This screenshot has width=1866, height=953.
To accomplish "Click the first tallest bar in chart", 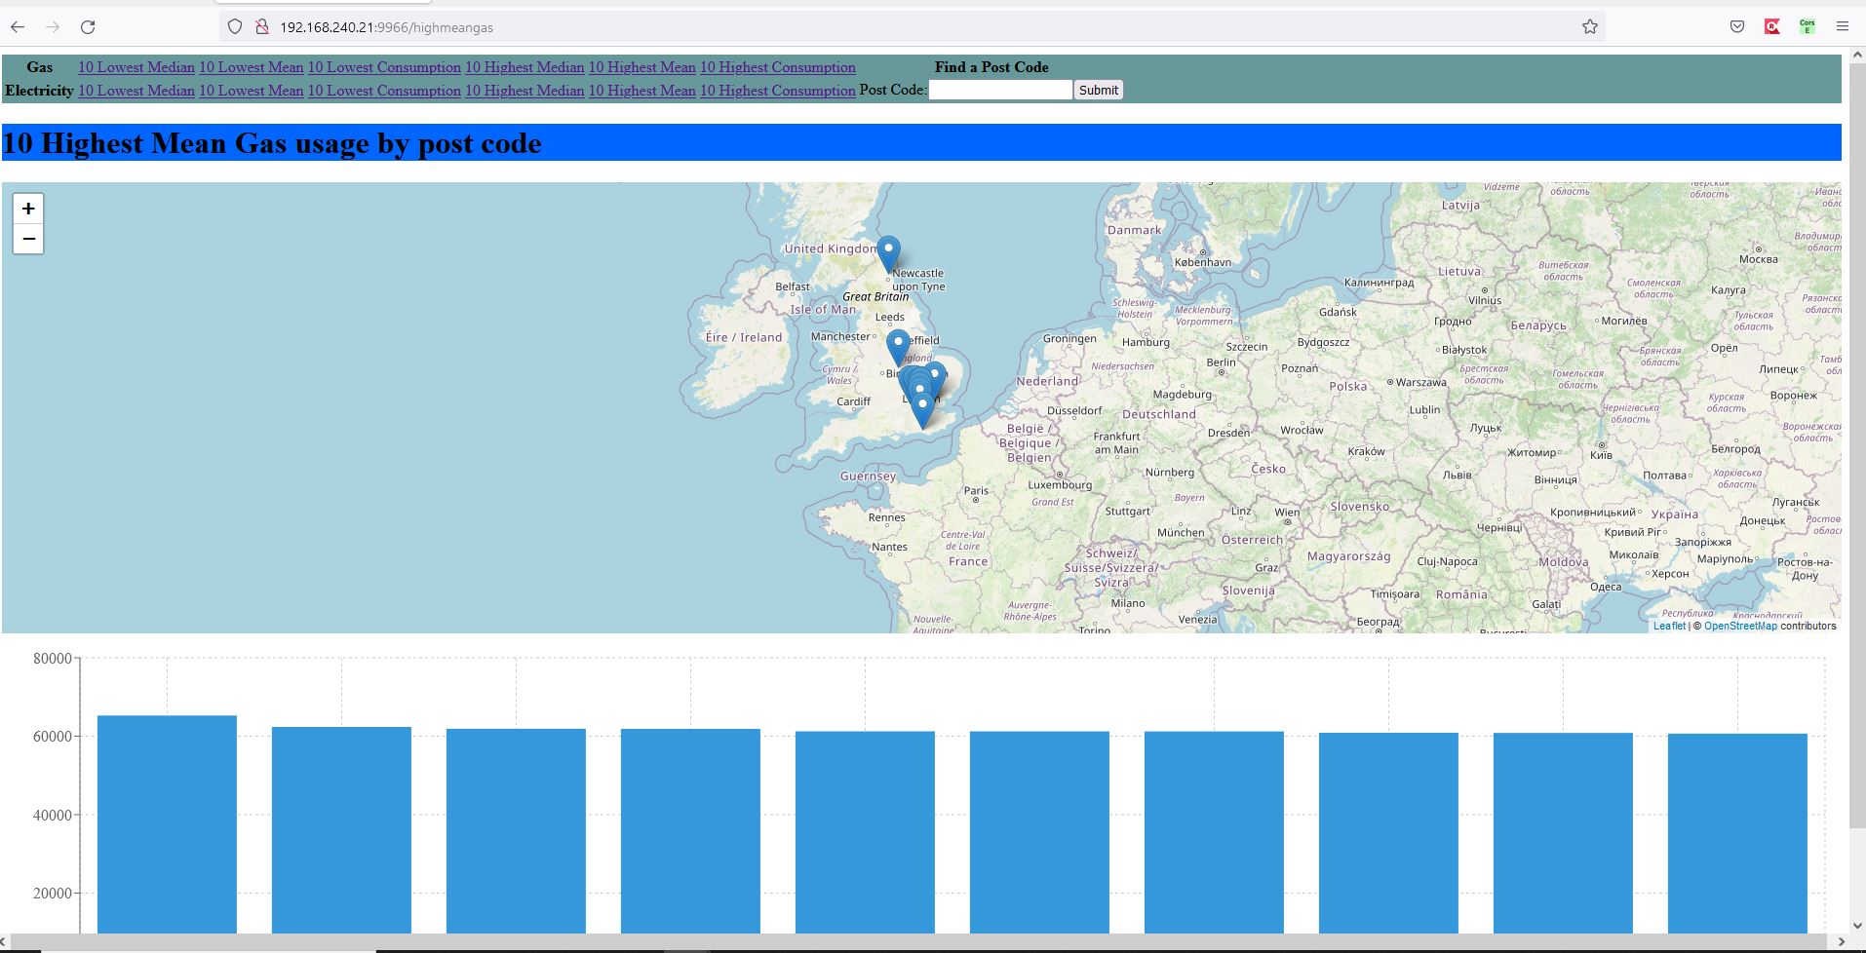I will 167,824.
